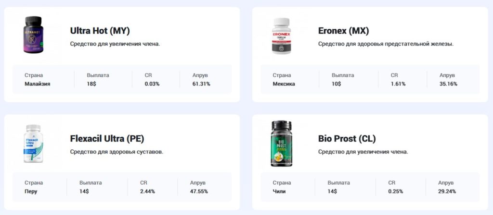Click Eronex payout value 10$
This screenshot has height=215, width=493.
click(x=337, y=84)
